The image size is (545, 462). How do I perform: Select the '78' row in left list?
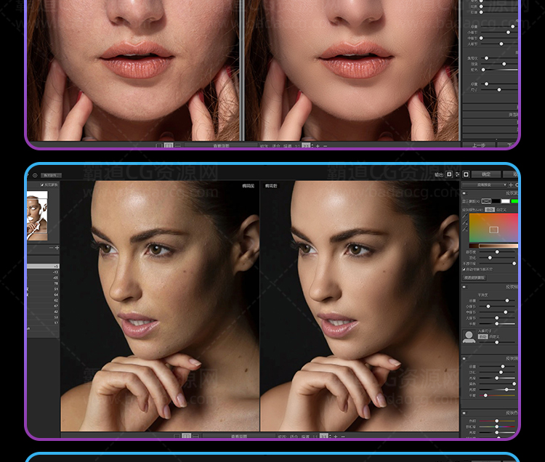click(x=43, y=283)
